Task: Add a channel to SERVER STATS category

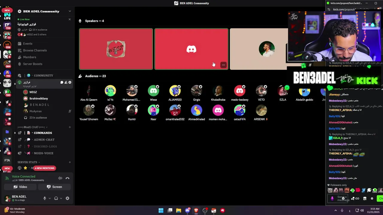Action: [x=70, y=162]
